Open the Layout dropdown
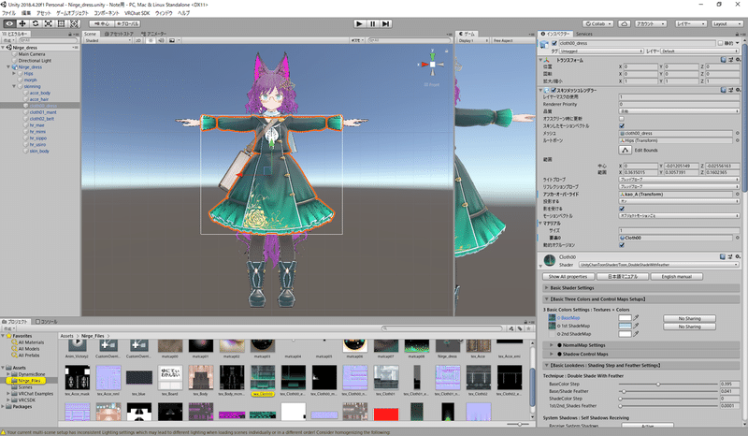748x436 pixels. (726, 23)
